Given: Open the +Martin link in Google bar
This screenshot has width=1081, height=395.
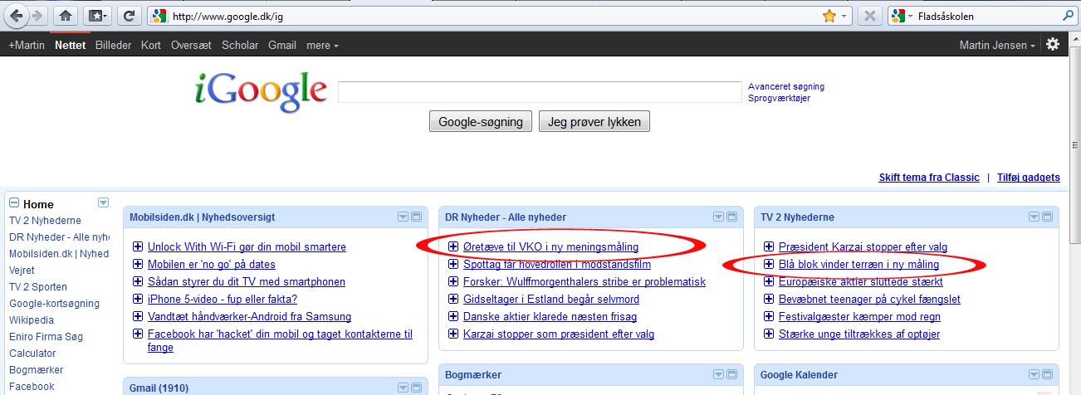Looking at the screenshot, I should point(27,46).
